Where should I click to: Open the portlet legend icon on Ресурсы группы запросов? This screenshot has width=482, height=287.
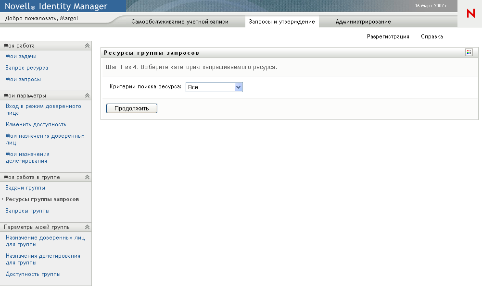(469, 52)
